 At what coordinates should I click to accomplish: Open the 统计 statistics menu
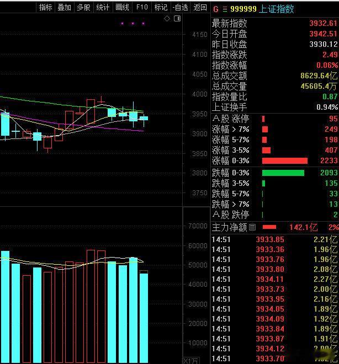click(103, 7)
